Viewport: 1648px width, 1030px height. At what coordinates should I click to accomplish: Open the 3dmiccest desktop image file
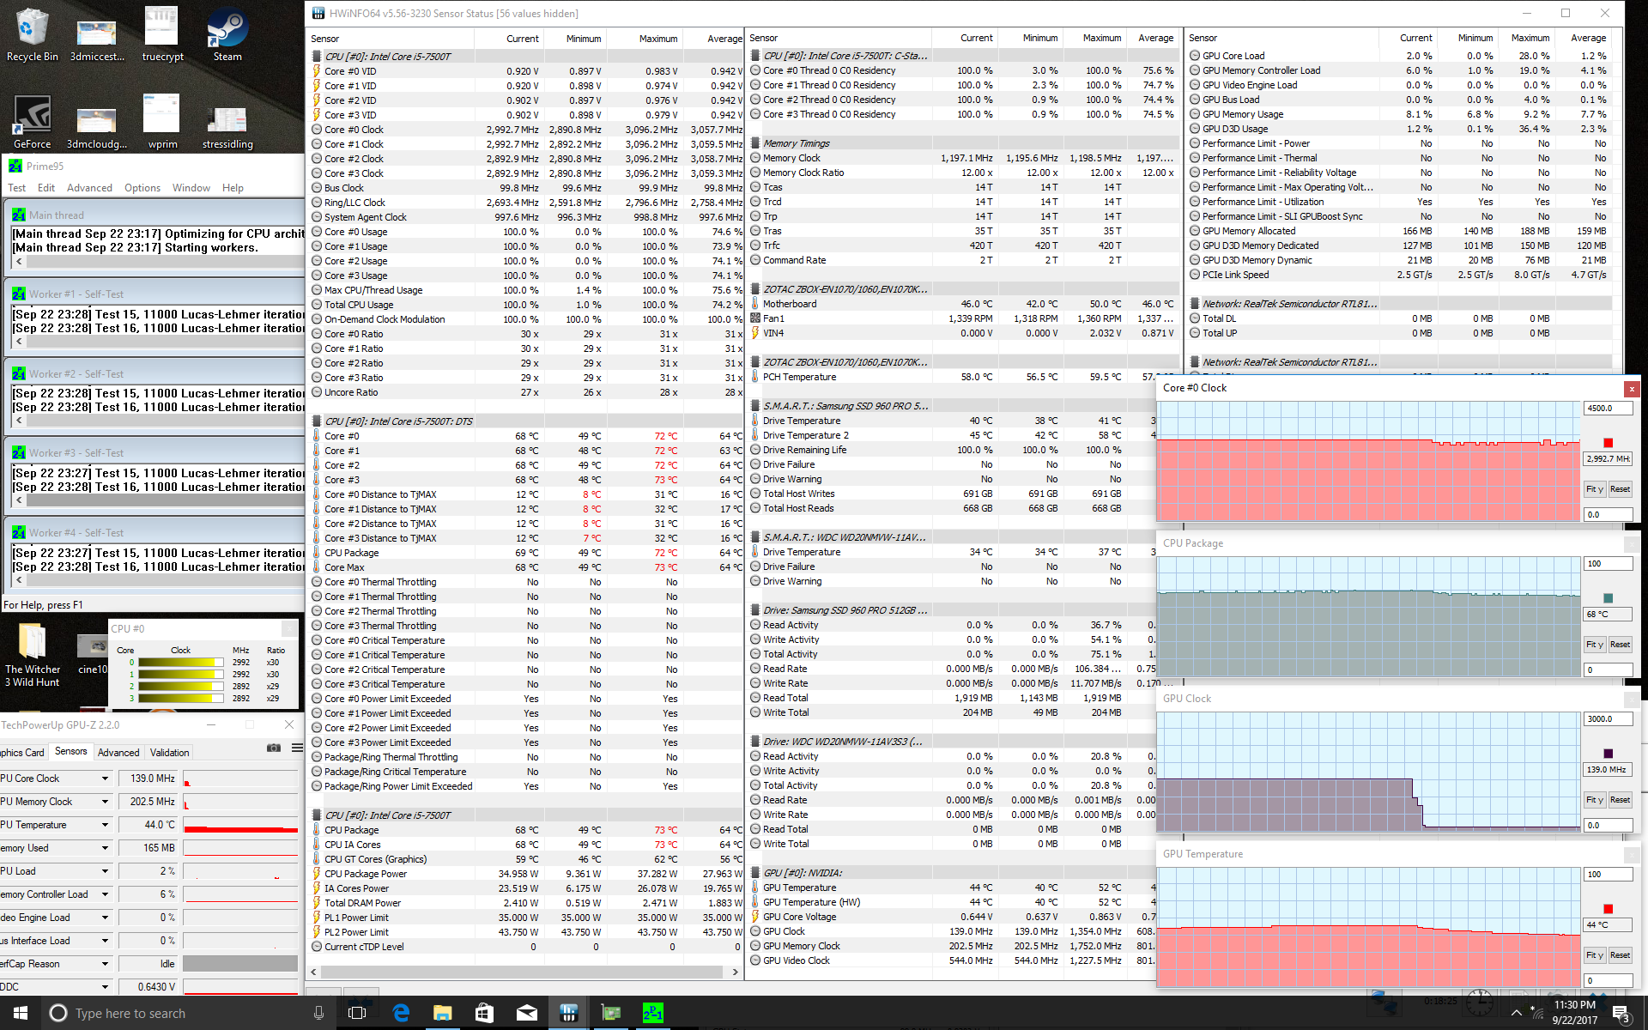pyautogui.click(x=97, y=39)
